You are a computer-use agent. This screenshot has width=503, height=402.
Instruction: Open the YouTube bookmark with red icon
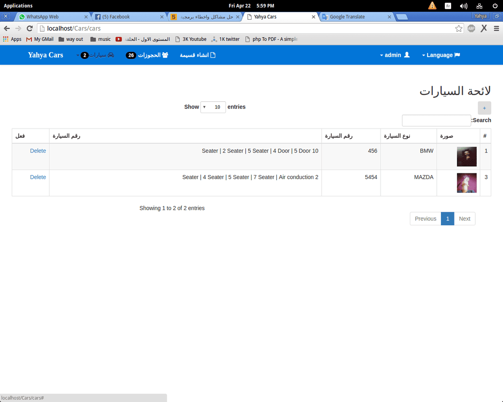tap(143, 39)
